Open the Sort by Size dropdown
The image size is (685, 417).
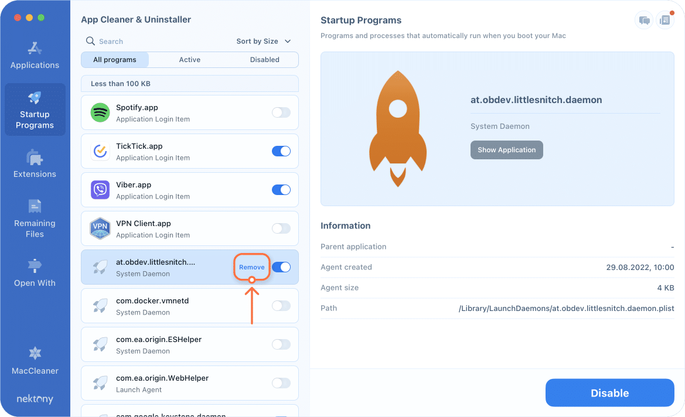point(264,41)
